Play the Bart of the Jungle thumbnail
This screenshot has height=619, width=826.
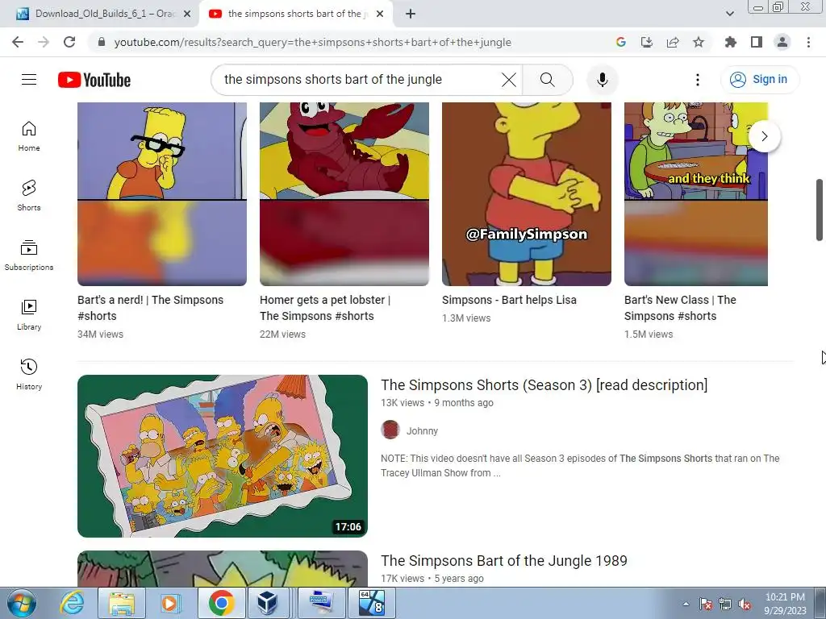(x=223, y=569)
